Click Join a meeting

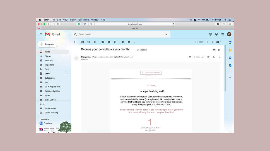coord(51,113)
